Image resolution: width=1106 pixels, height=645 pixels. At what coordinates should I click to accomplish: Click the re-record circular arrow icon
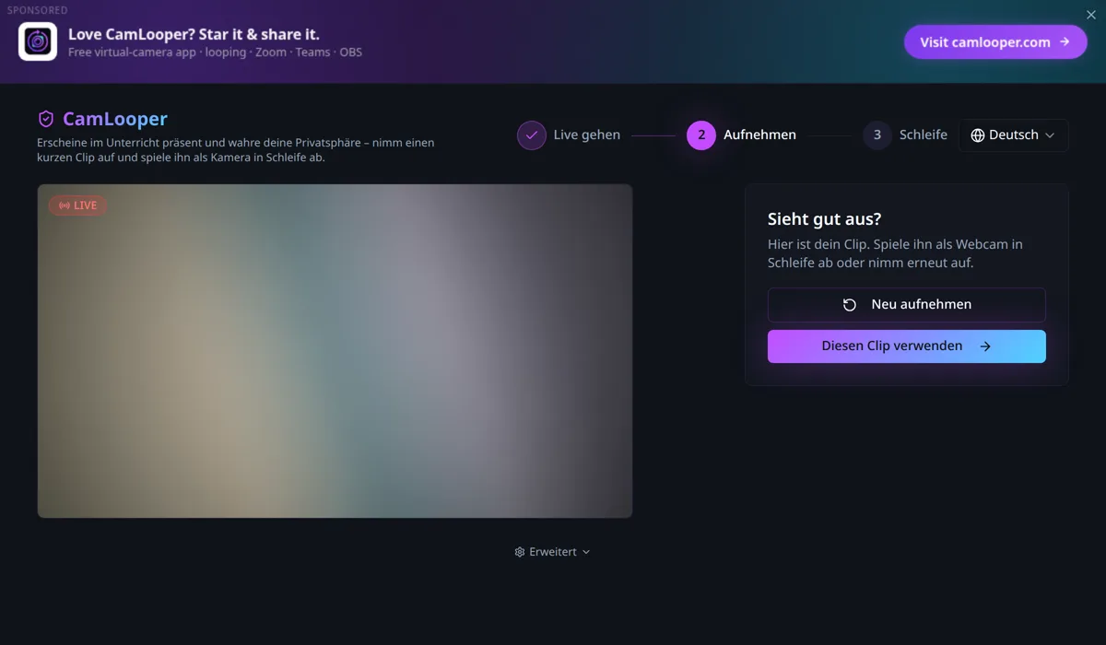pos(850,305)
